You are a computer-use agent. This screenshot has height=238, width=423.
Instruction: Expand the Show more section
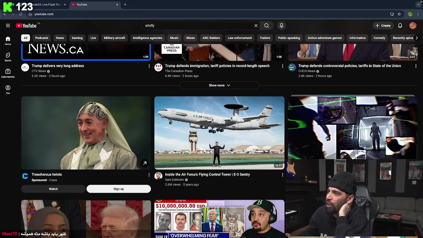point(219,85)
